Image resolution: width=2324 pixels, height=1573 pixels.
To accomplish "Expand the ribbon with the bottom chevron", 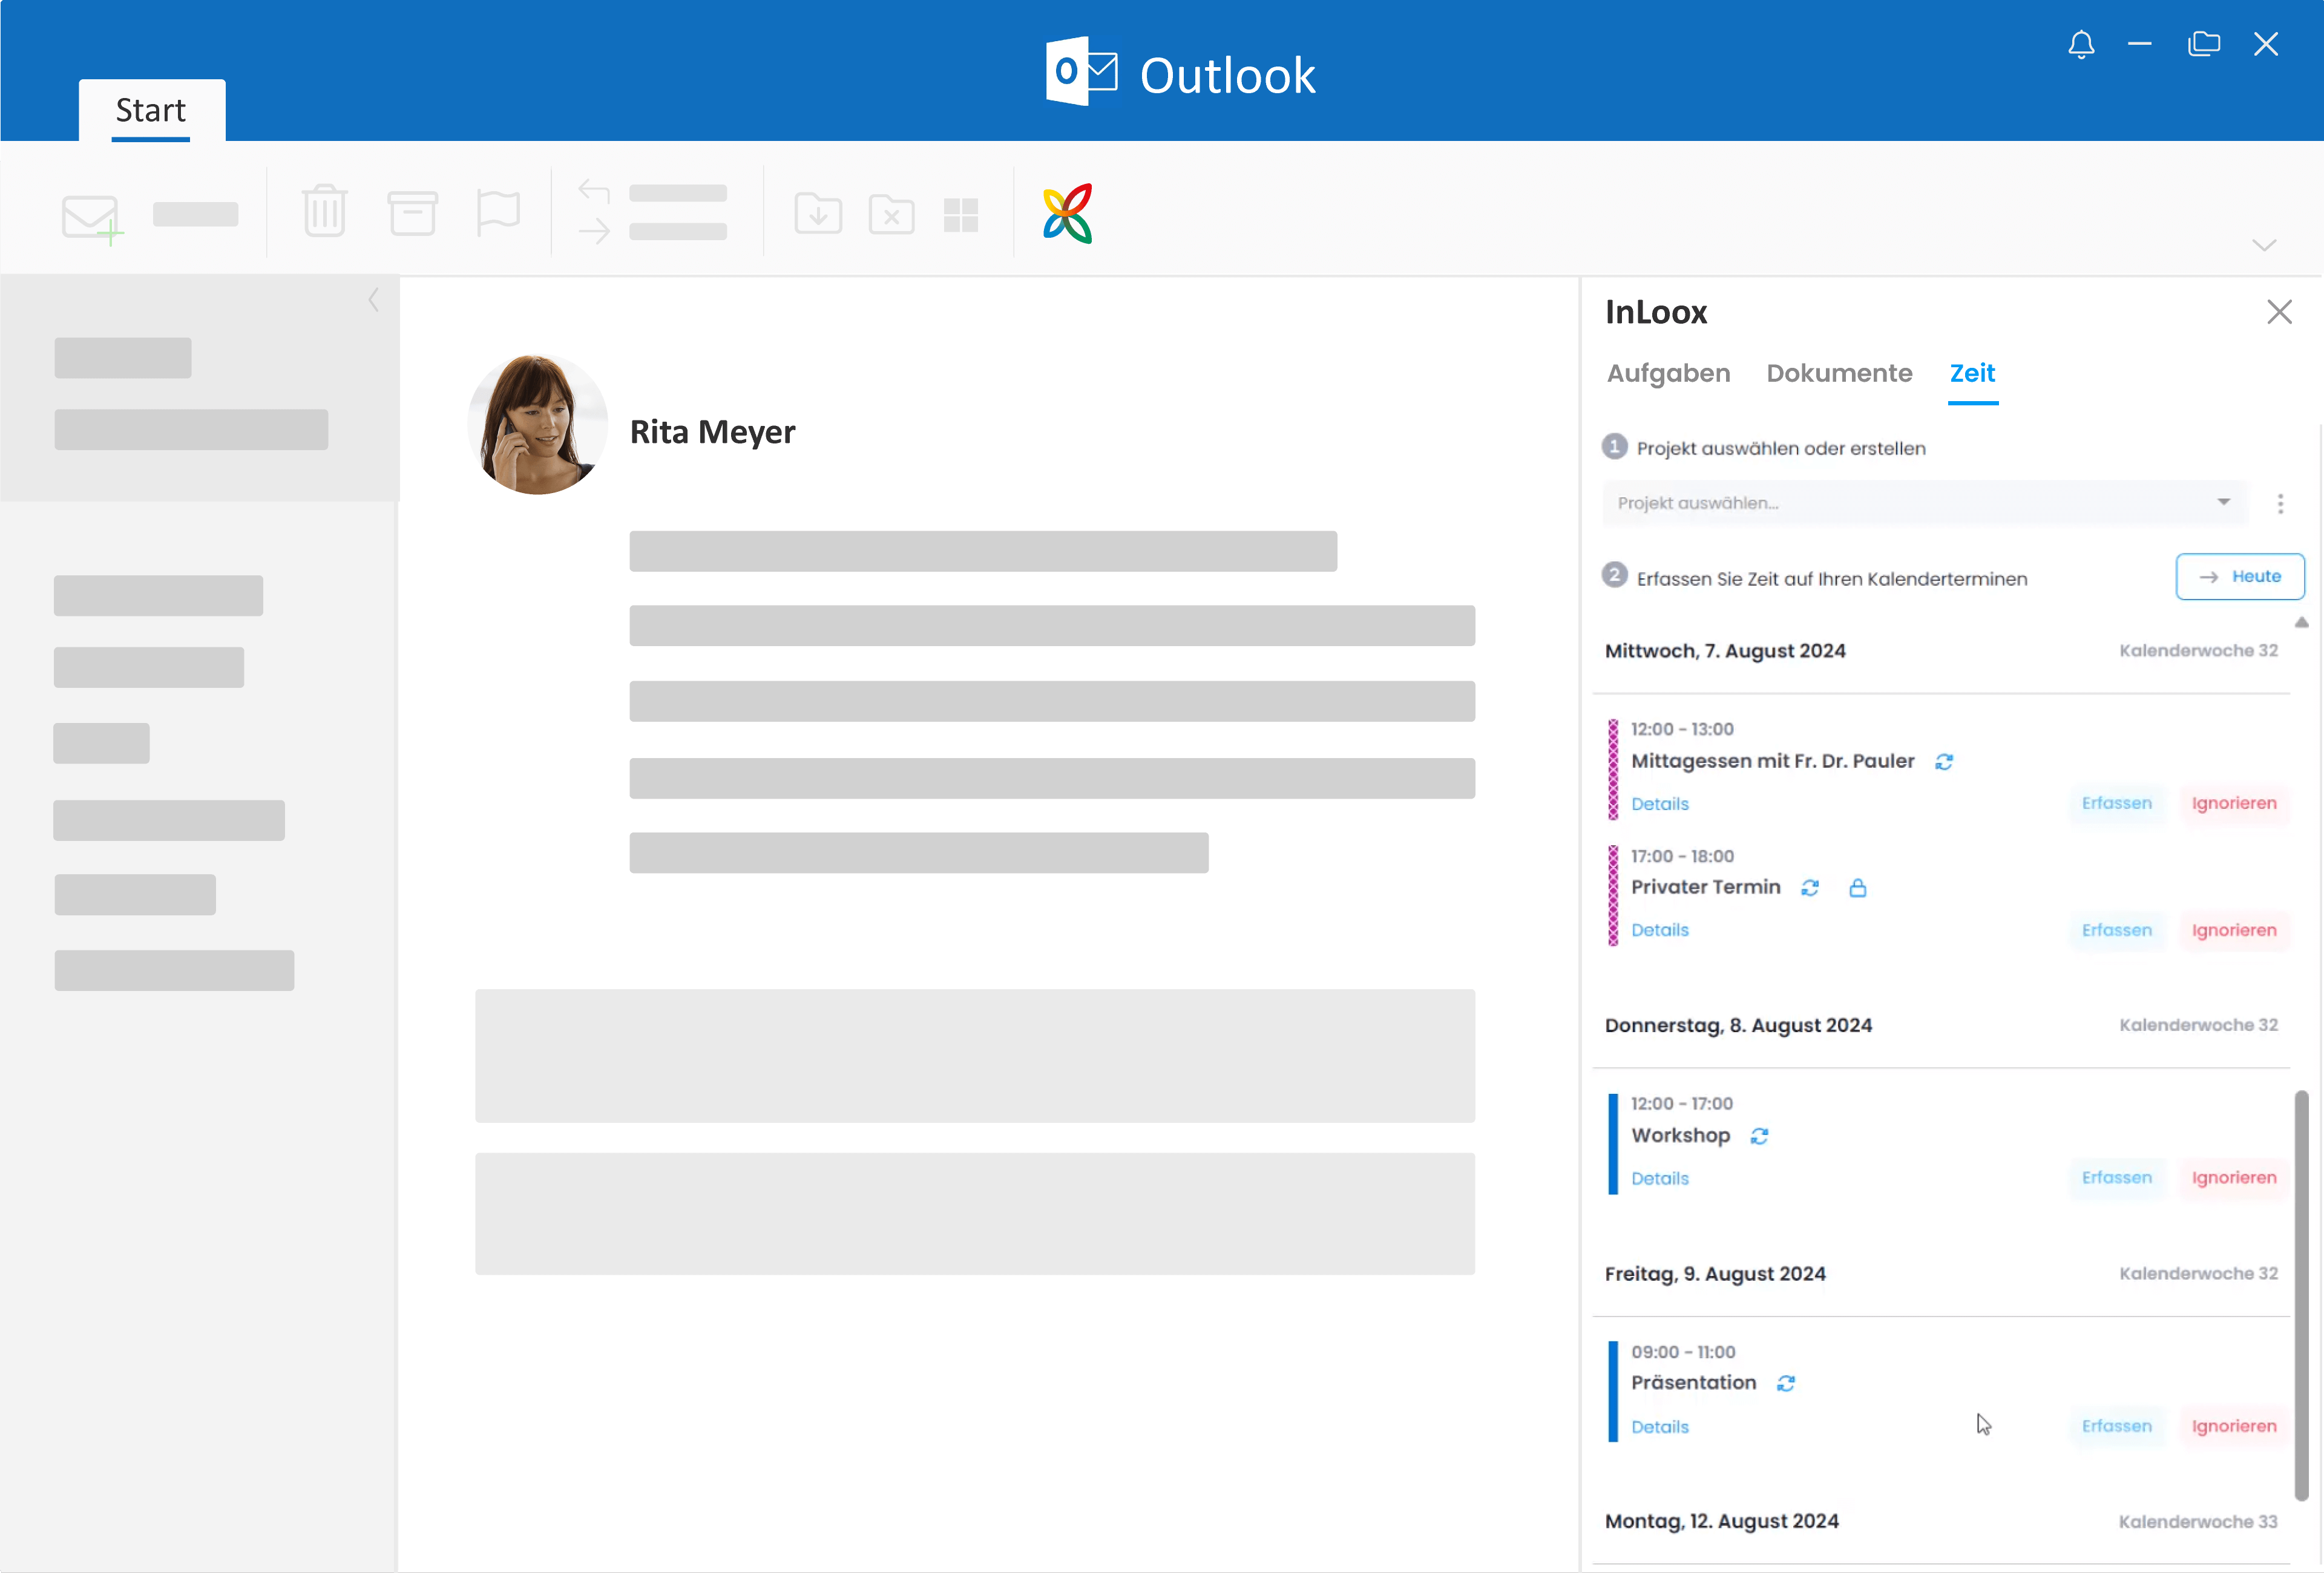I will click(2265, 245).
